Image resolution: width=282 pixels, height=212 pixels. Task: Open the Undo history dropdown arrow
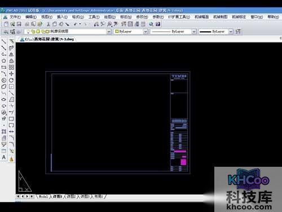[80, 24]
